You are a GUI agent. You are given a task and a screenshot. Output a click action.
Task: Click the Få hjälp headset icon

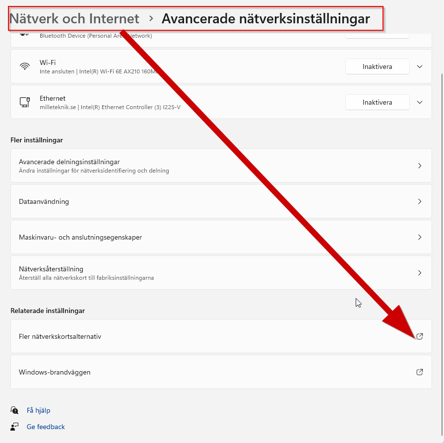14,410
